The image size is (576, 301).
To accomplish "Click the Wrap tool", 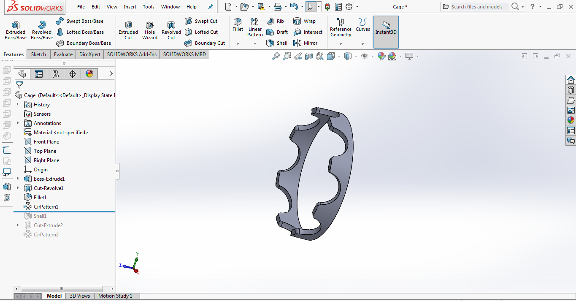I will (x=304, y=21).
